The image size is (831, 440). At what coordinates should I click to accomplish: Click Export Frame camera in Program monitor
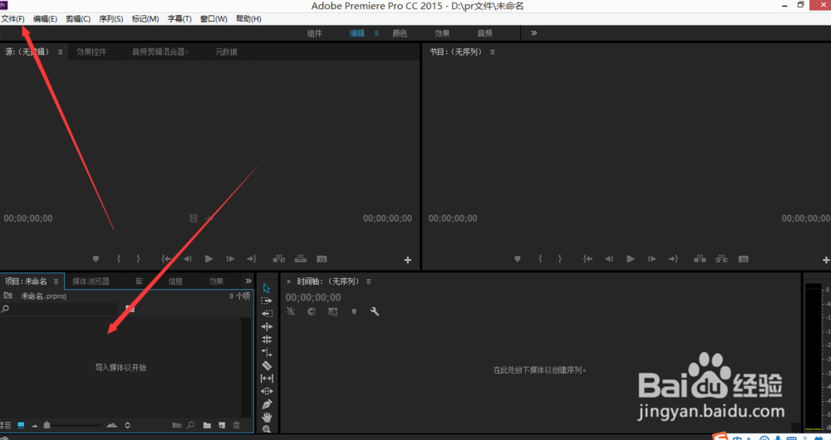(x=744, y=259)
